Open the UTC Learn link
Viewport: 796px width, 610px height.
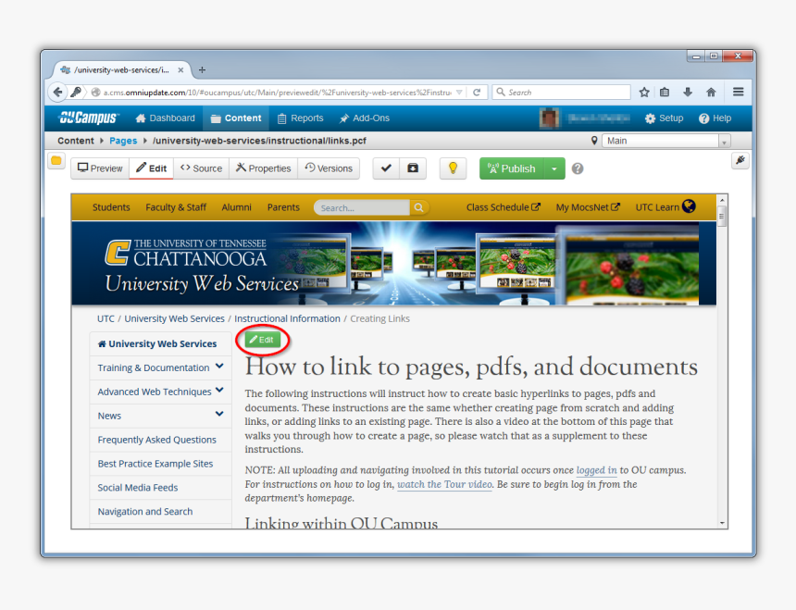click(x=665, y=207)
